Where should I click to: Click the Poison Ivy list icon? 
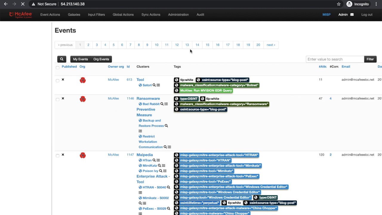[x=165, y=171]
